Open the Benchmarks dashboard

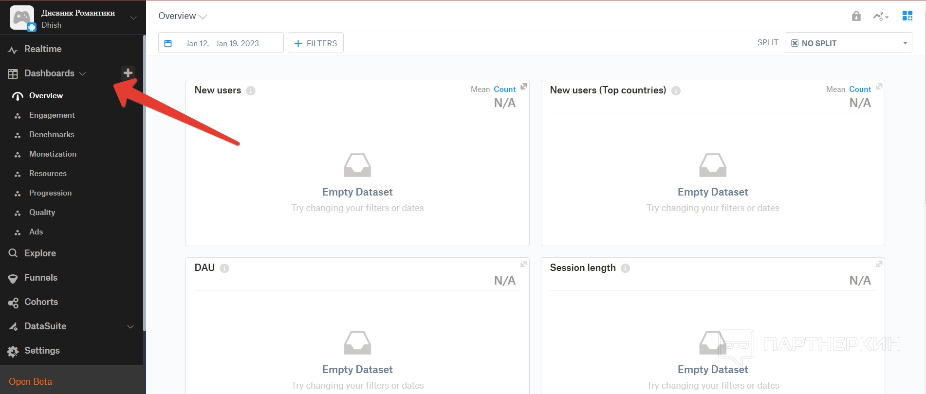pyautogui.click(x=52, y=135)
